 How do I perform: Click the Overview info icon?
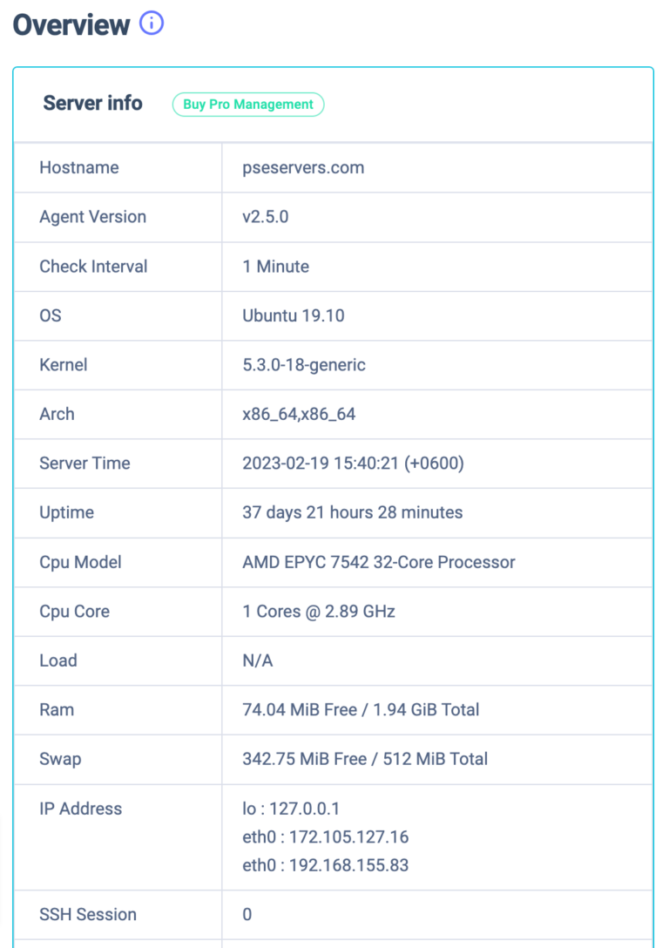(152, 23)
